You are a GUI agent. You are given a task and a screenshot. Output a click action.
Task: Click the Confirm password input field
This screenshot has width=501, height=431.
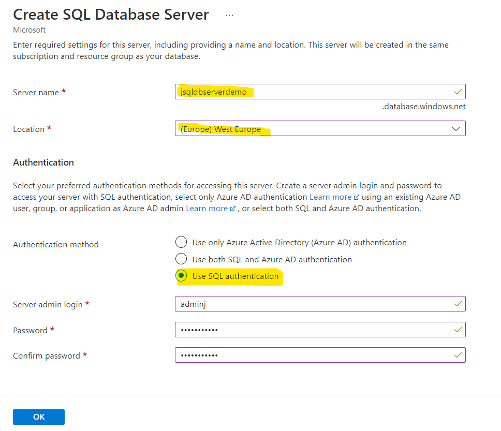coord(311,355)
